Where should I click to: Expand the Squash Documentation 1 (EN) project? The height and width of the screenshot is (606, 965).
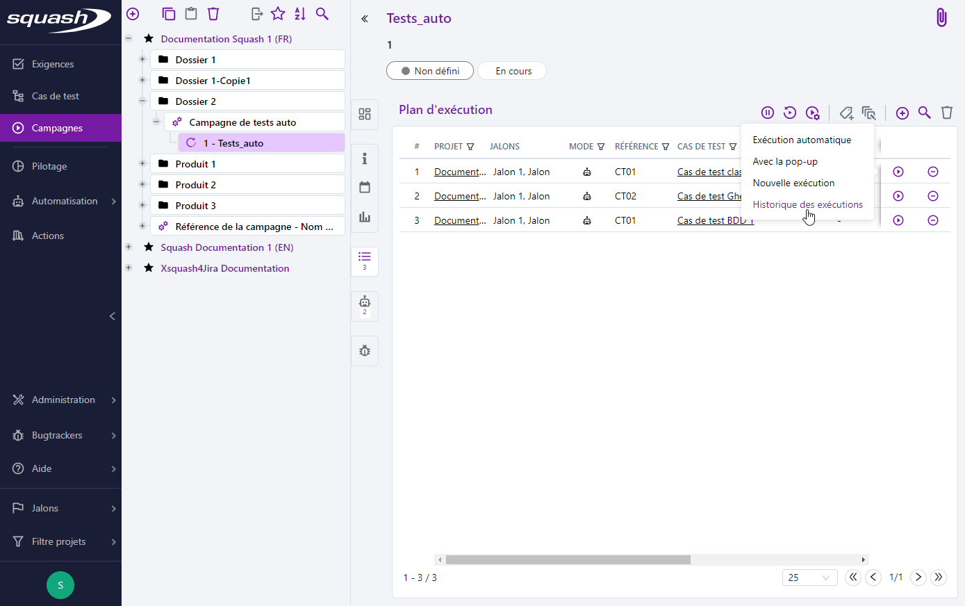(129, 247)
